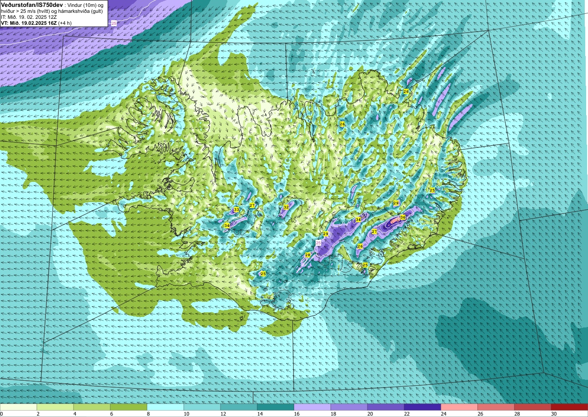Pick the yellow gust label '28'
Screen dimensions: 588x417
click(x=308, y=254)
